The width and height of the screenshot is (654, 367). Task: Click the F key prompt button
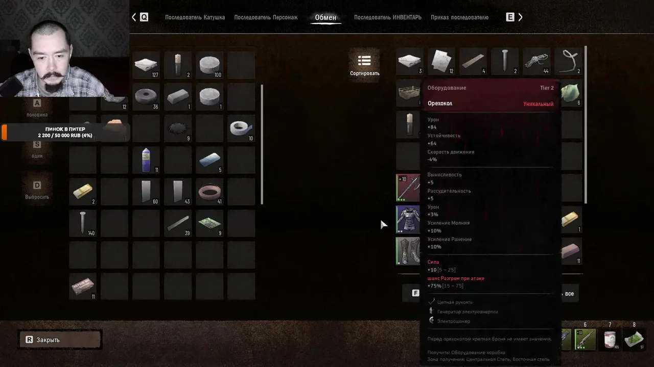tap(415, 293)
